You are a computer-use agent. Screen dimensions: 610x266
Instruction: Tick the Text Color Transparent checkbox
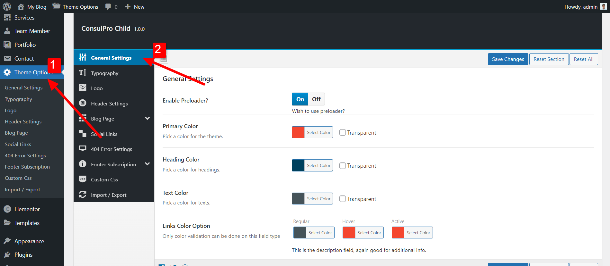(343, 199)
